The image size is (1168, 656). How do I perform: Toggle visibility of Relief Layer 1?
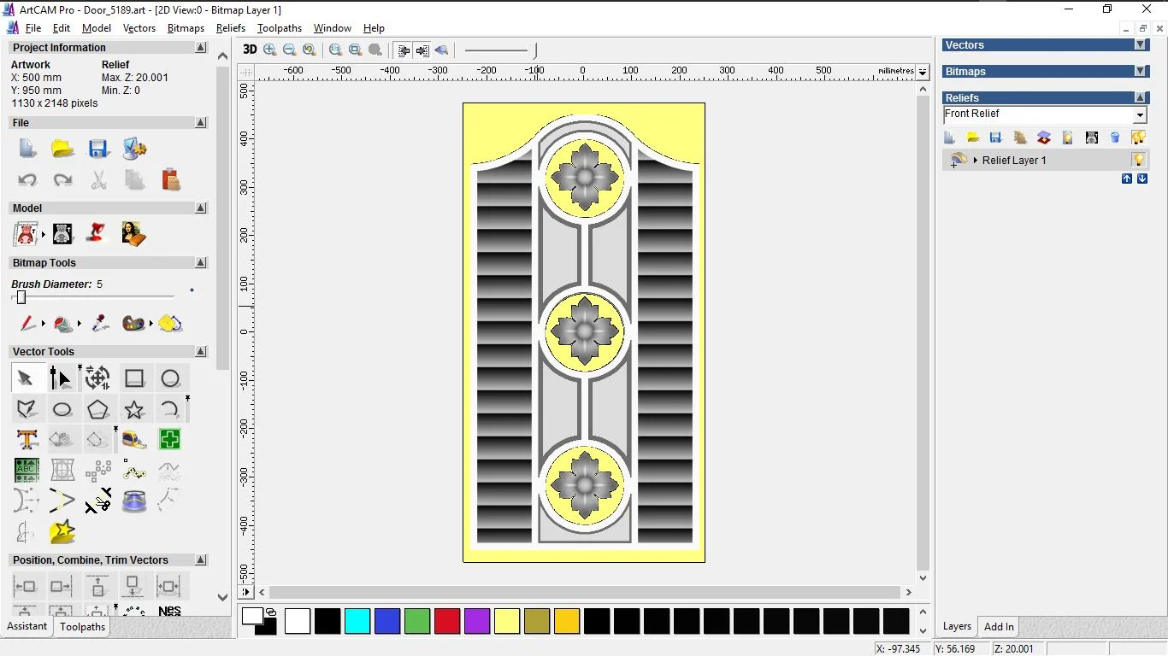click(x=1138, y=160)
